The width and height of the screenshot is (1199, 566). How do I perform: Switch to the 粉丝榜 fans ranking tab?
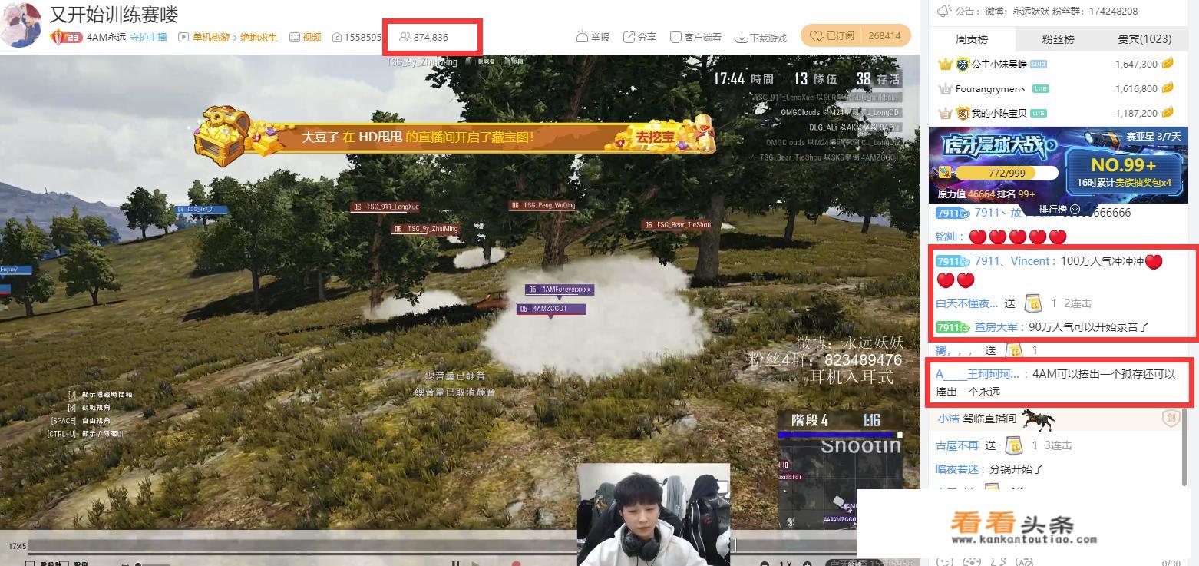pos(1058,39)
